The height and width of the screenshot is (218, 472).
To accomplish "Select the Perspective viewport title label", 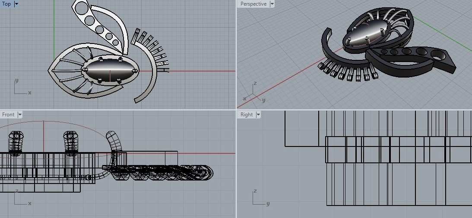I will [x=253, y=4].
